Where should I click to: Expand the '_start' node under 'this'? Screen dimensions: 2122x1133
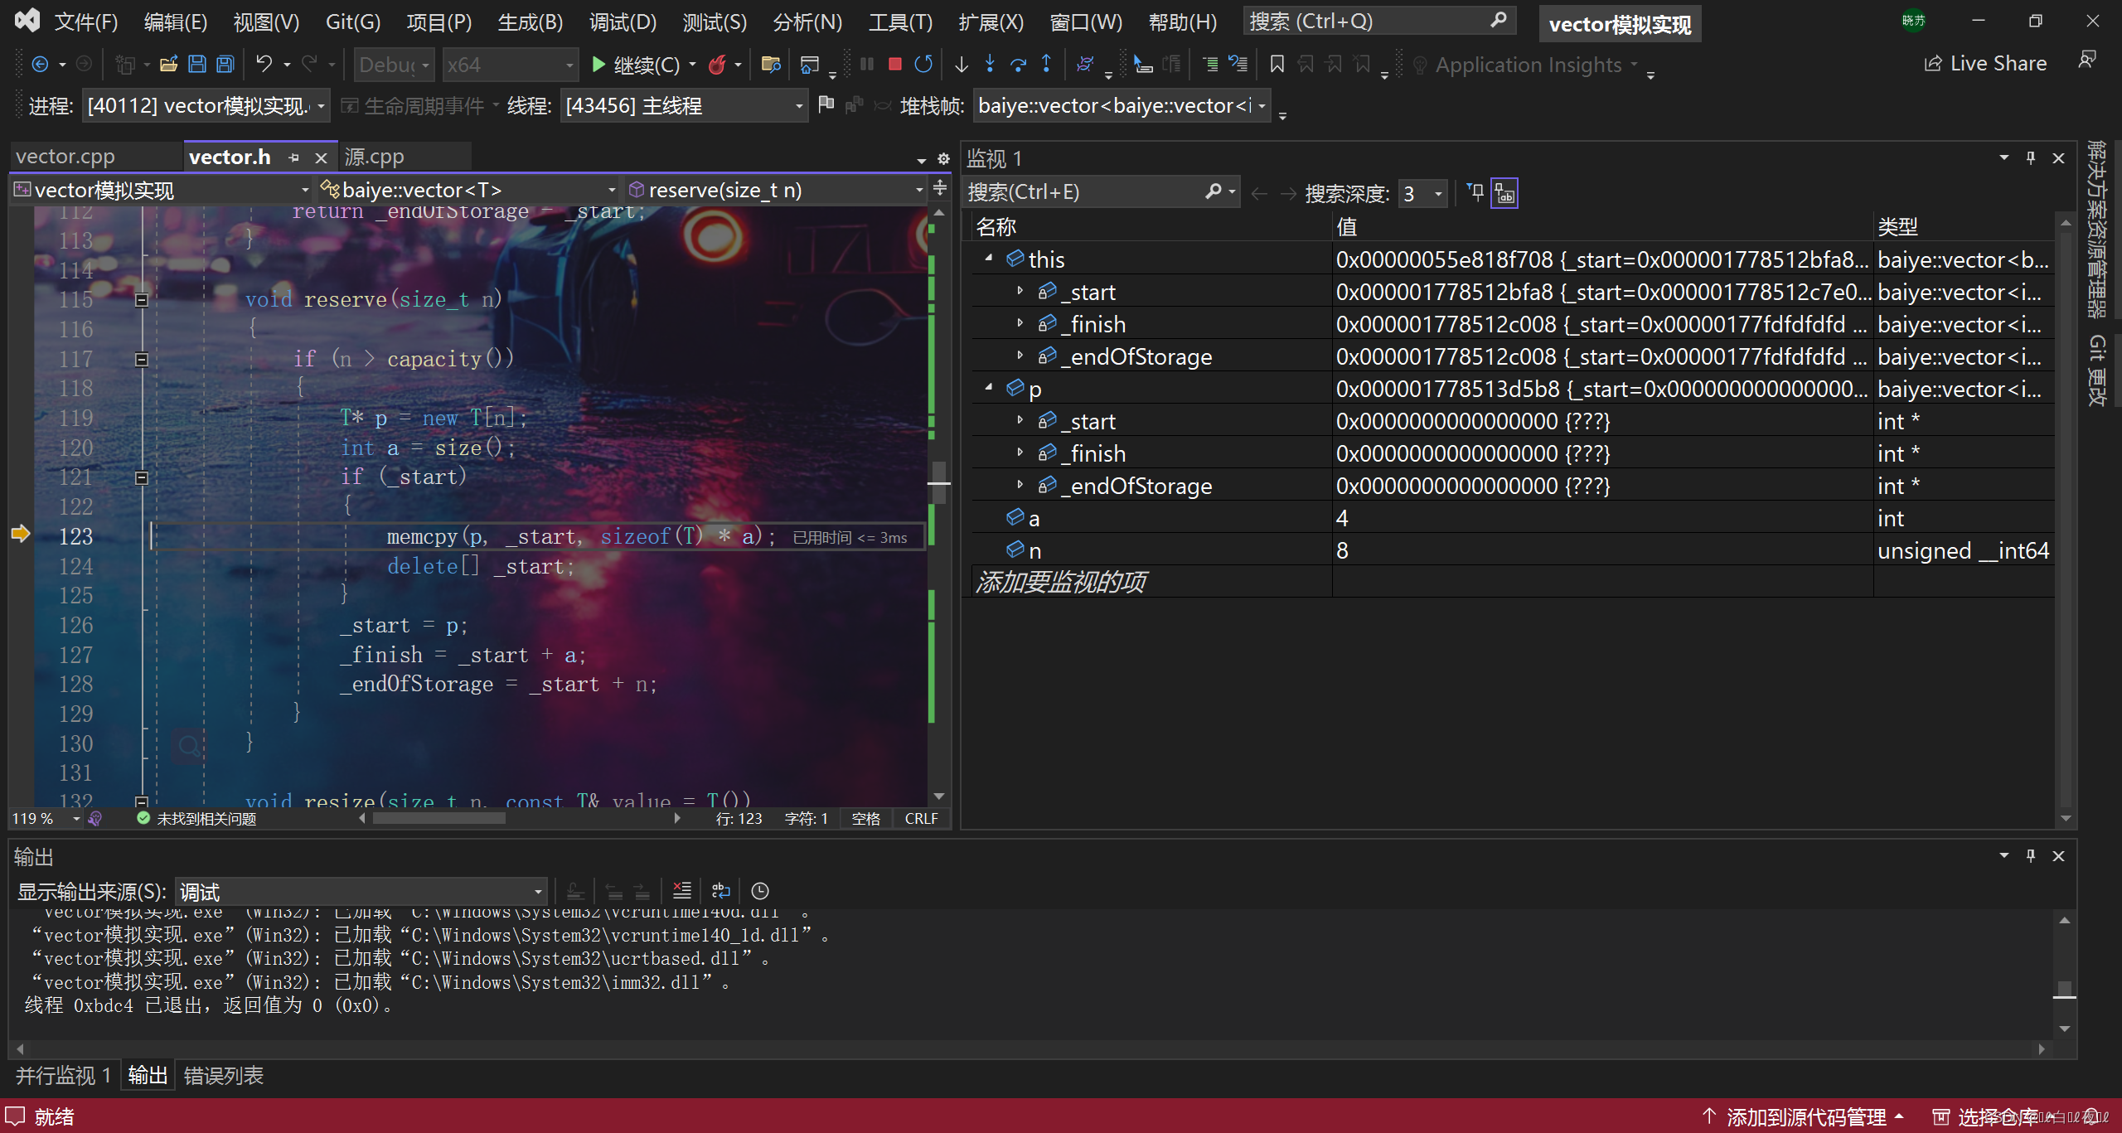(1019, 291)
